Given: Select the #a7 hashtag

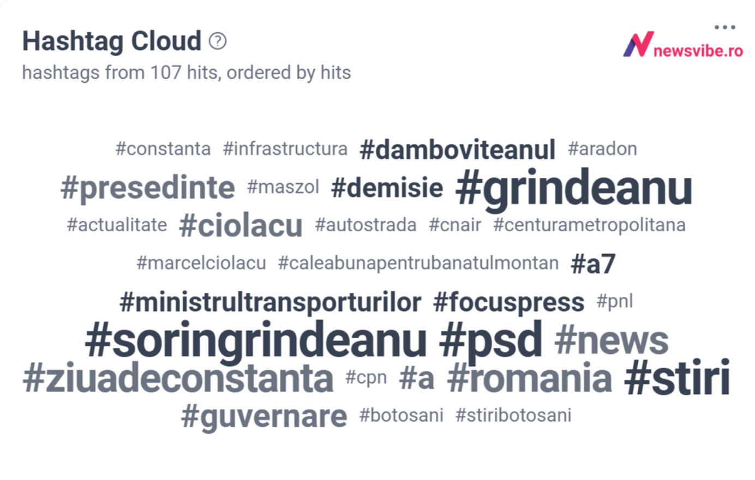Looking at the screenshot, I should tap(593, 264).
